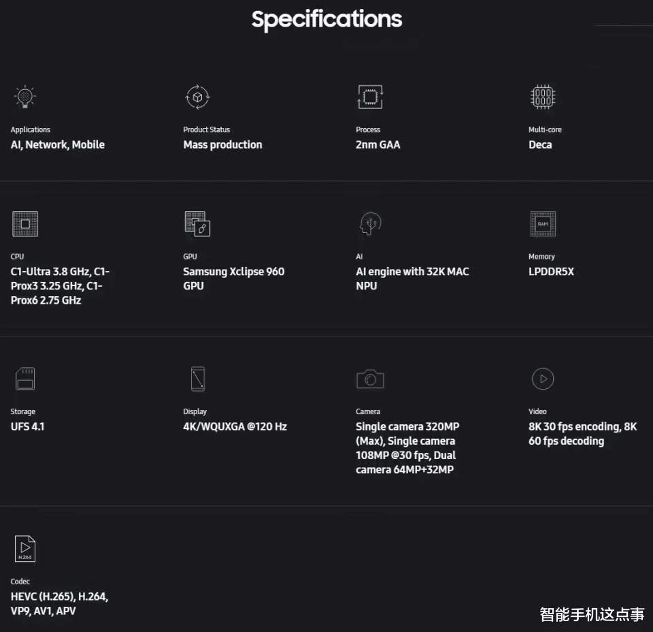Click the Video play icon
The width and height of the screenshot is (653, 632).
(543, 379)
